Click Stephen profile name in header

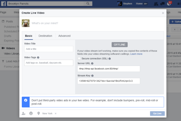128,4
